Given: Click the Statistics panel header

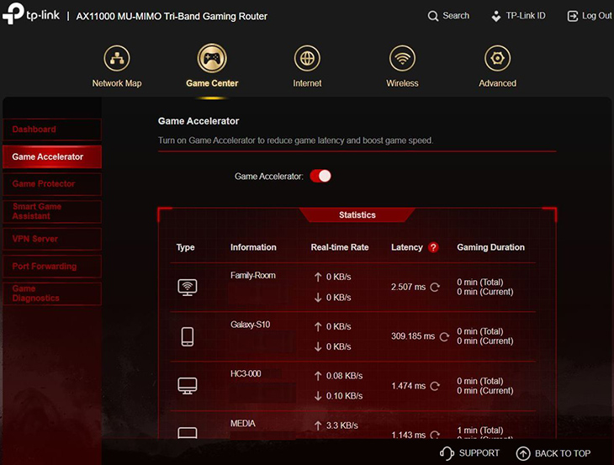Looking at the screenshot, I should pos(357,215).
